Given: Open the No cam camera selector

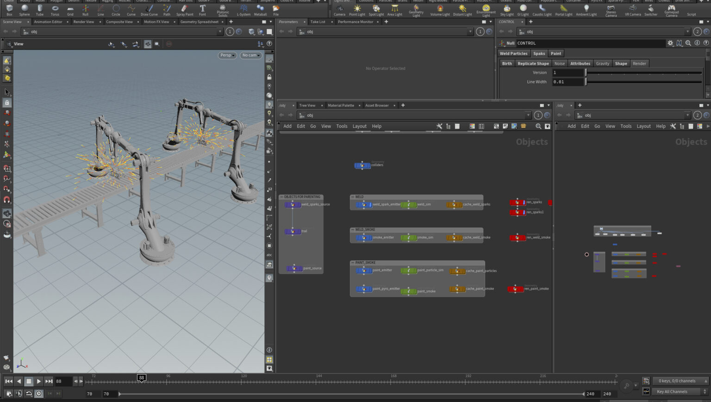Looking at the screenshot, I should [250, 55].
